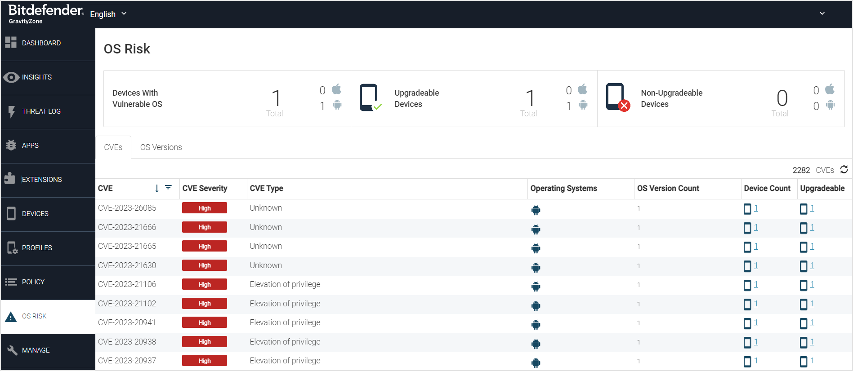Open Upgradeable link for CVE-2023-26085
Image resolution: width=853 pixels, height=371 pixels.
point(813,208)
